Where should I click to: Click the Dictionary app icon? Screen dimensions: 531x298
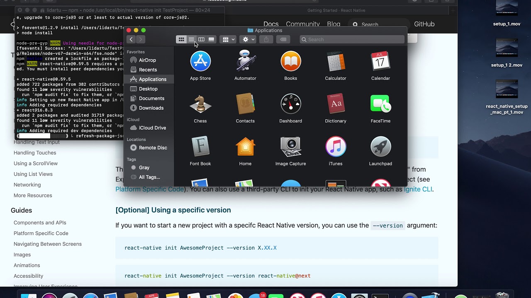coord(336,104)
